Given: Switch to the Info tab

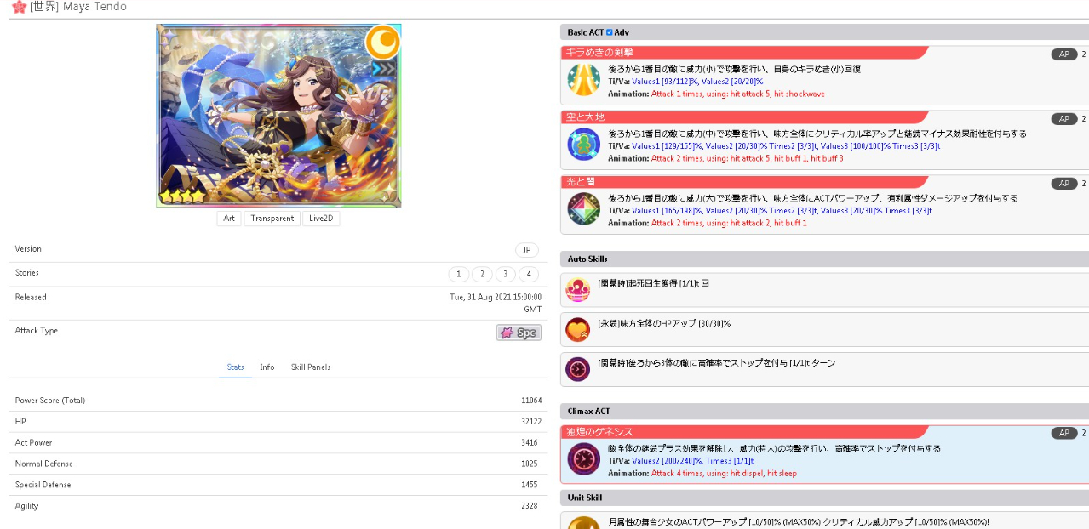Looking at the screenshot, I should click(x=267, y=367).
